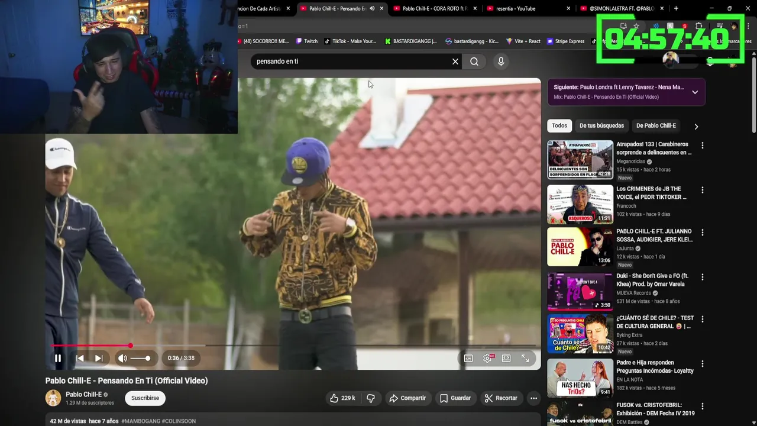Open options for JB THE VOICE video
Screen dimensions: 757x426
click(702, 191)
